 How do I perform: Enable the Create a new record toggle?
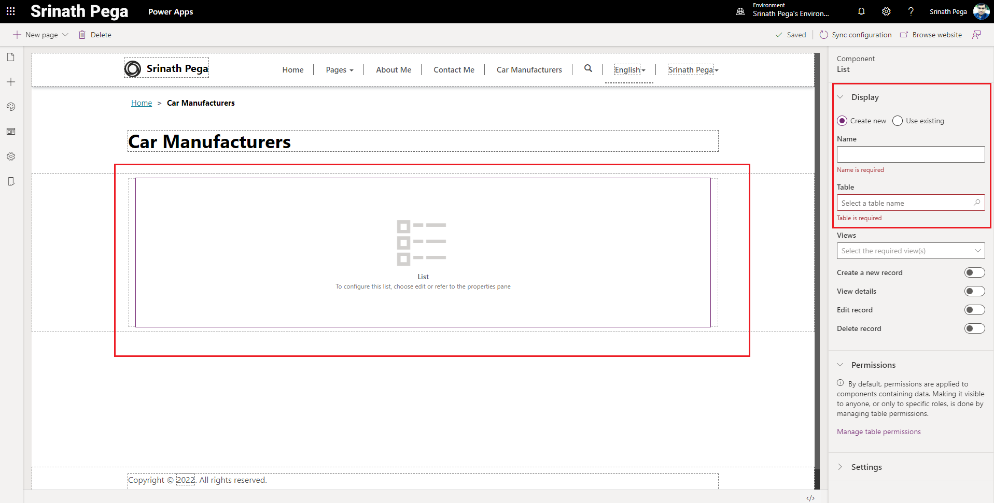tap(974, 272)
